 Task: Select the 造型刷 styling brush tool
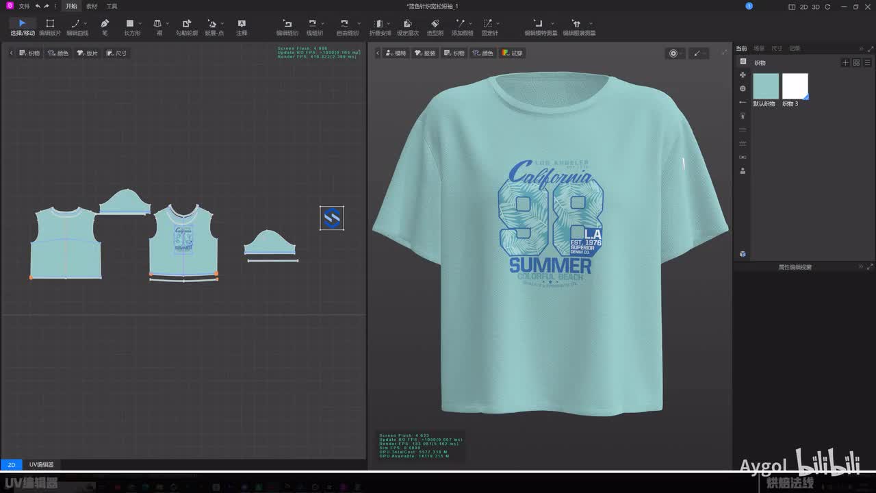[435, 27]
